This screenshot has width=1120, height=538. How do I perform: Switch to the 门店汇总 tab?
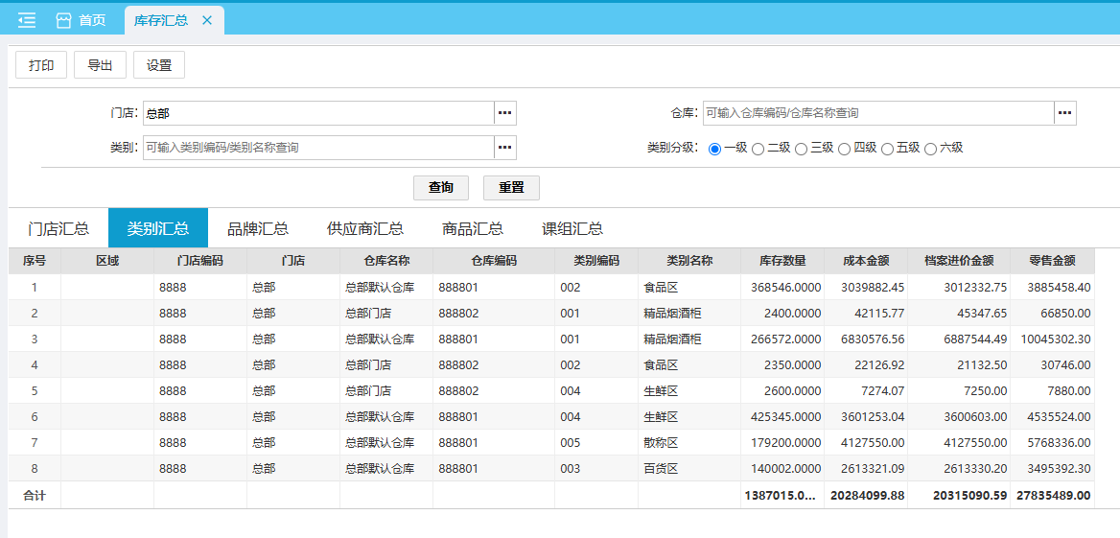58,228
